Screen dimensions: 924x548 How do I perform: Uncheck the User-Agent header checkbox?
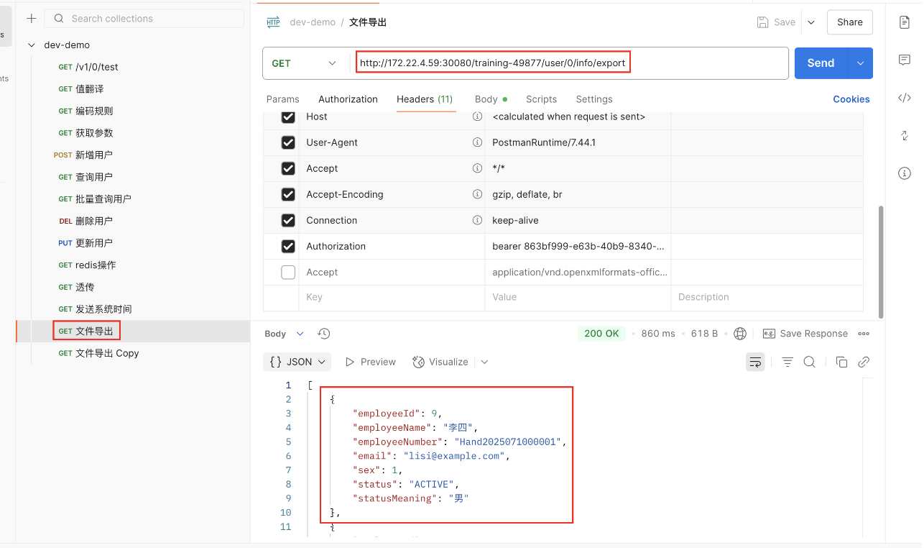pyautogui.click(x=288, y=142)
